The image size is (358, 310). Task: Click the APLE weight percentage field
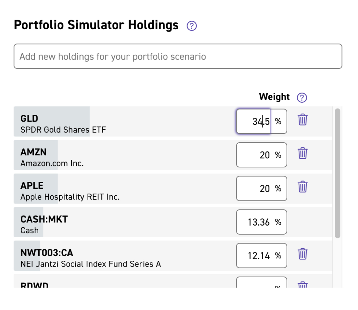(x=261, y=188)
